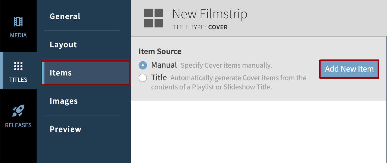The image size is (387, 163).
Task: Click the MEDIA label under its icon
Action: coord(18,35)
